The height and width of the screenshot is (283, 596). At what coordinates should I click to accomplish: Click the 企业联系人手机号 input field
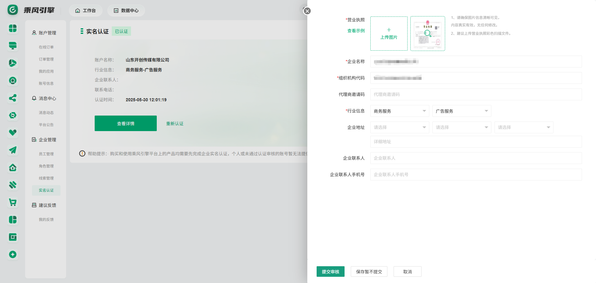476,175
